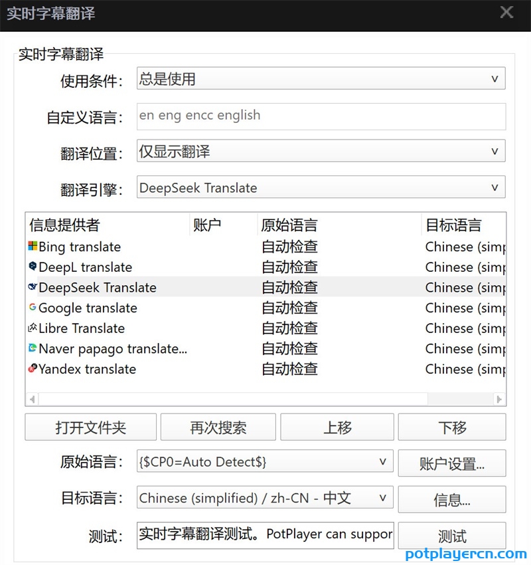Click the Naver papago translate icon
The height and width of the screenshot is (565, 531).
click(33, 348)
